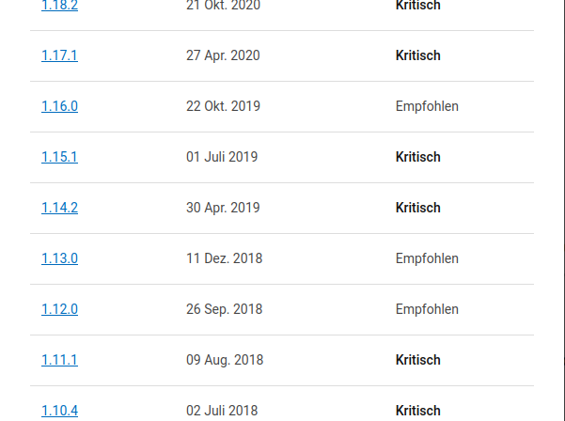This screenshot has height=421, width=565.
Task: Open release 1.15.1 link
Action: (59, 157)
